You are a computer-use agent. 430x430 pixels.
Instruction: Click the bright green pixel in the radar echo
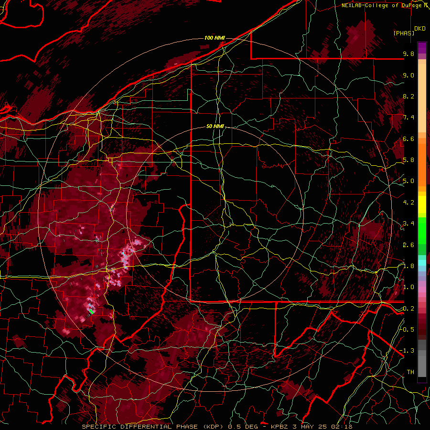pyautogui.click(x=92, y=311)
